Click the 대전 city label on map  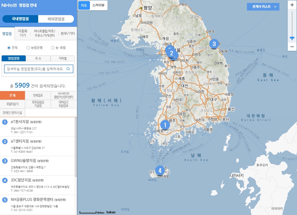(185, 86)
